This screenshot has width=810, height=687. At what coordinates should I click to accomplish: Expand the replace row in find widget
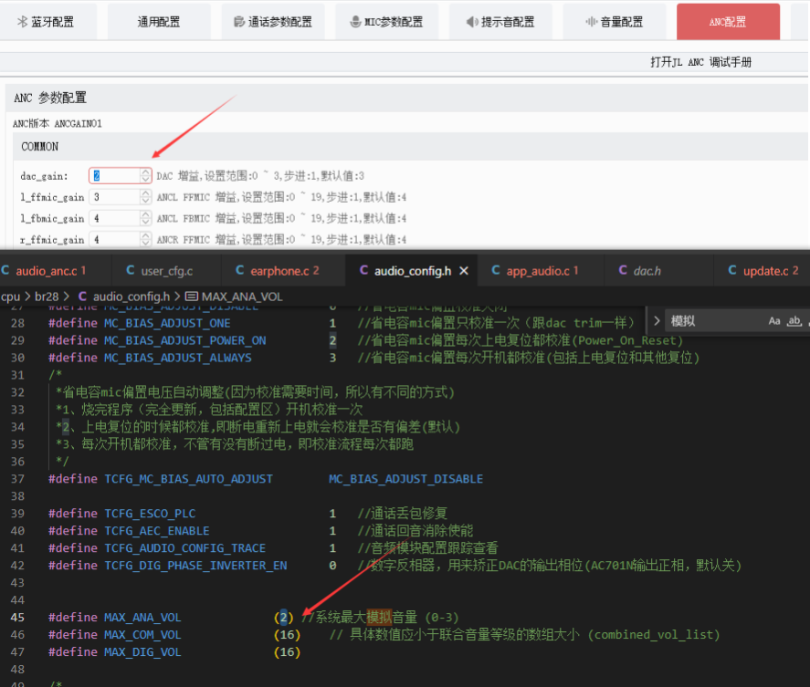pos(657,320)
